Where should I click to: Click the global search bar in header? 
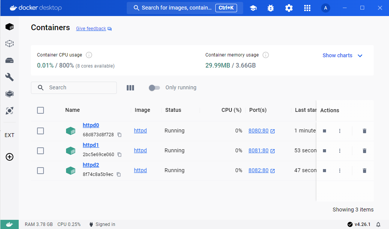(185, 8)
